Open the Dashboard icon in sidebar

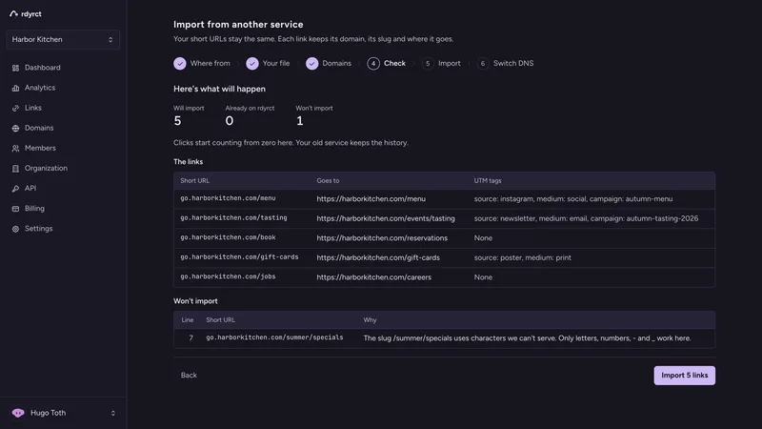coord(15,68)
